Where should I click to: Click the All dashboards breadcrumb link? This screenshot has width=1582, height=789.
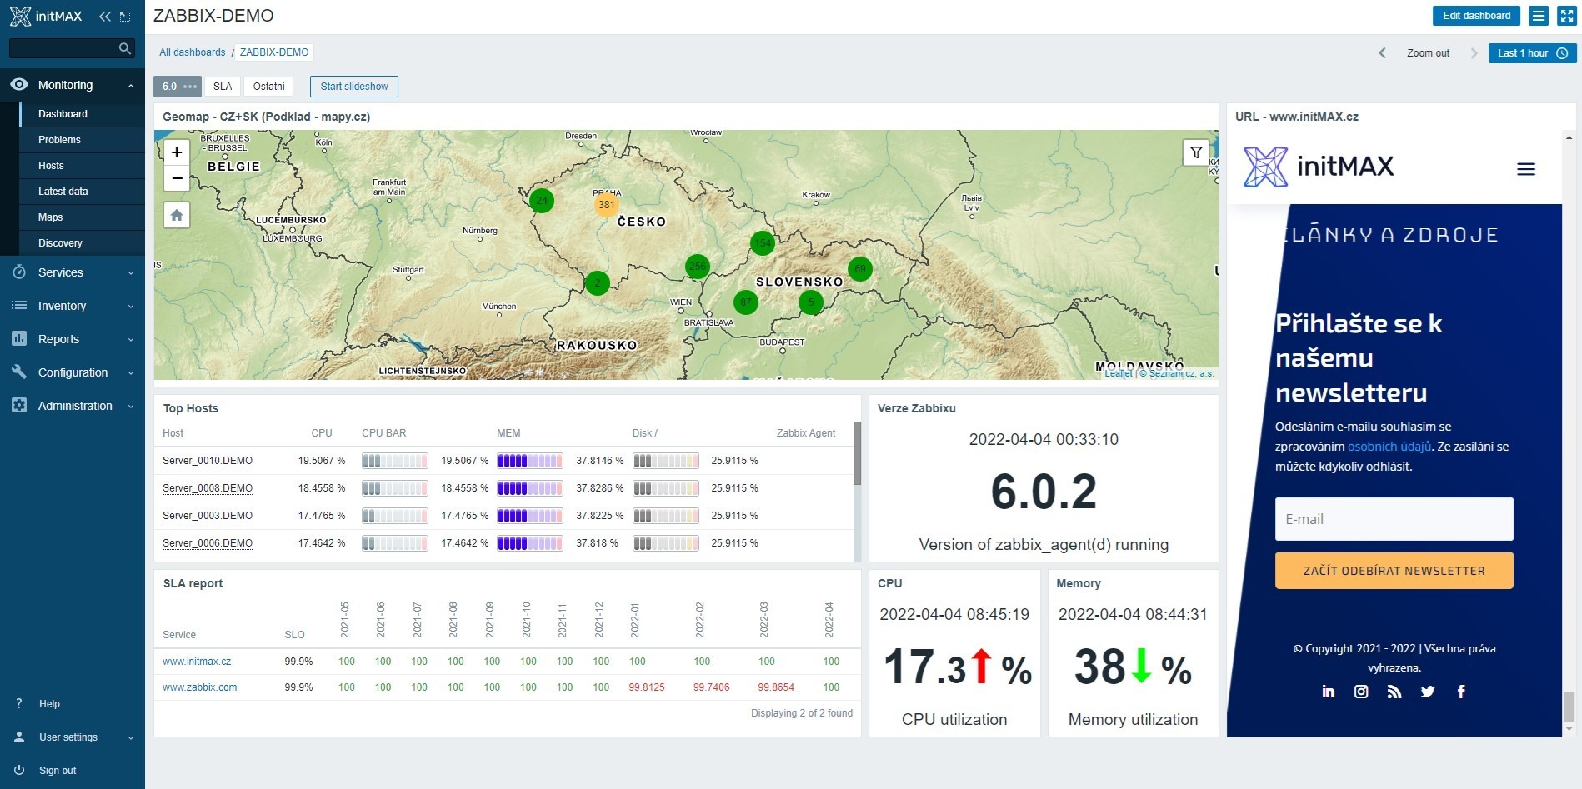192,52
